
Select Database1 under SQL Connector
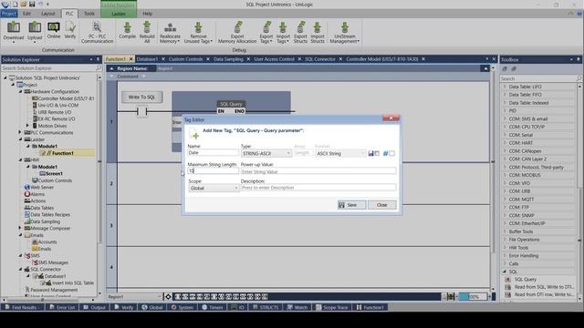(x=55, y=276)
